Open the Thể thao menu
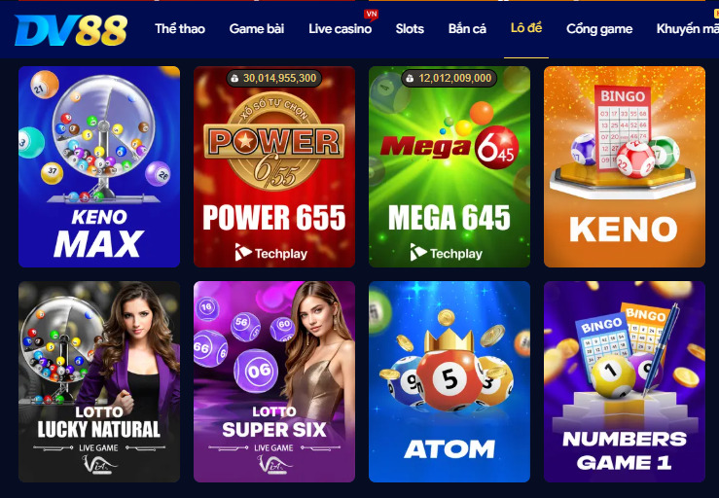 (180, 29)
